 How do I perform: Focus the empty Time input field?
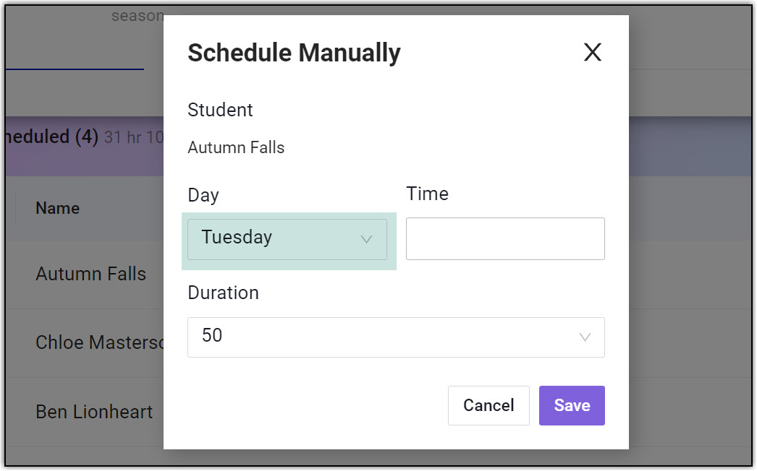click(505, 239)
